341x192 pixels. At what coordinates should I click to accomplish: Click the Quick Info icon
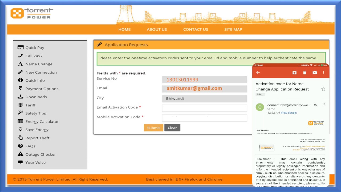pyautogui.click(x=21, y=80)
